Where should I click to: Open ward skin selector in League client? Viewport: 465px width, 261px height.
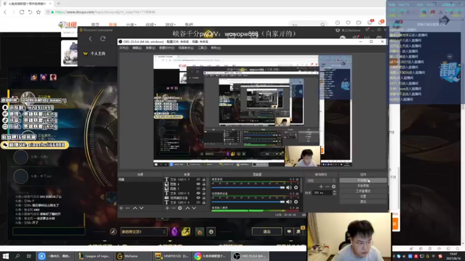click(199, 231)
